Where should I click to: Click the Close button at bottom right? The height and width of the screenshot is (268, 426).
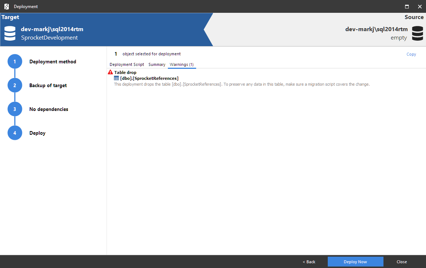(x=401, y=261)
